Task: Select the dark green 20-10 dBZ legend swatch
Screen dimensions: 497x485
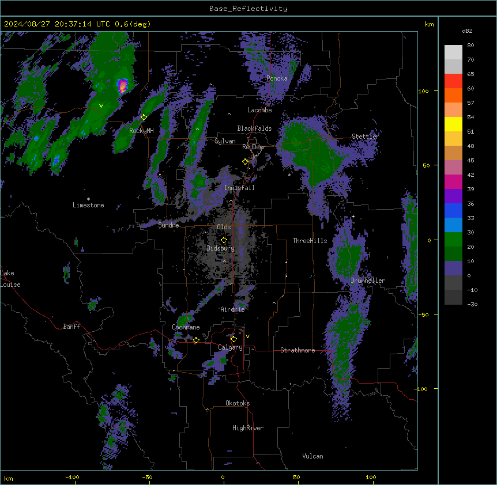Action: [x=453, y=254]
